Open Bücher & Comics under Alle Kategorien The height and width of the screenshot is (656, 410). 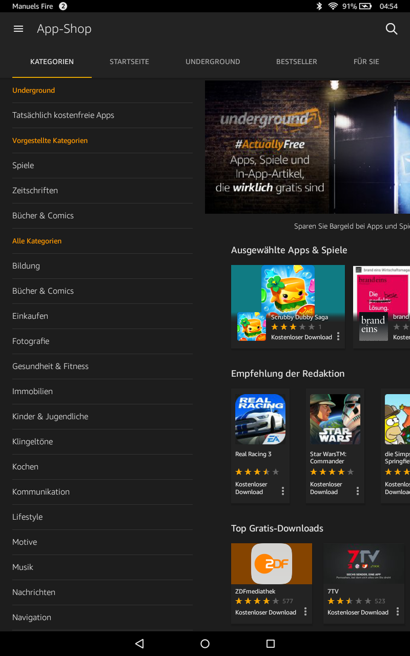click(102, 291)
